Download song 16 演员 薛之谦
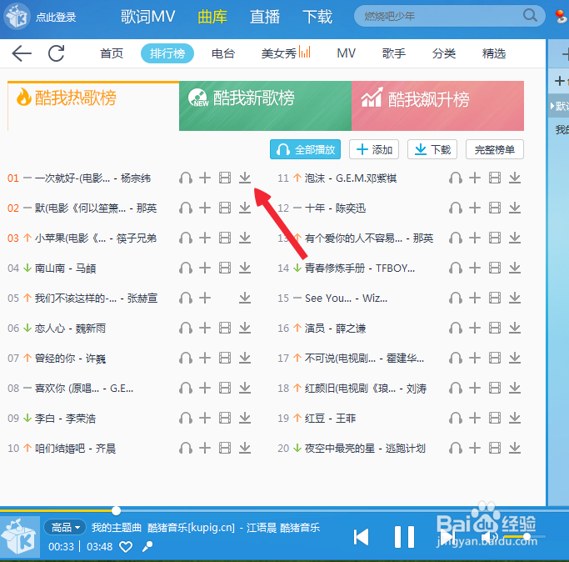This screenshot has width=569, height=562. [x=515, y=328]
